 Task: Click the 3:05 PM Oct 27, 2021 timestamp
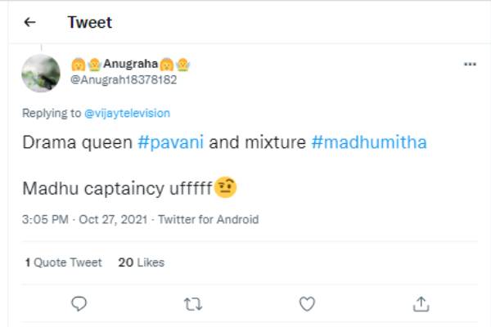87,219
